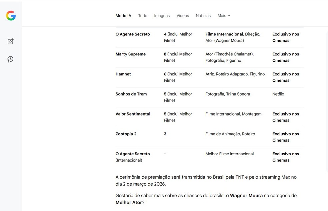Click the Google logo
The width and height of the screenshot is (328, 211).
click(x=11, y=15)
